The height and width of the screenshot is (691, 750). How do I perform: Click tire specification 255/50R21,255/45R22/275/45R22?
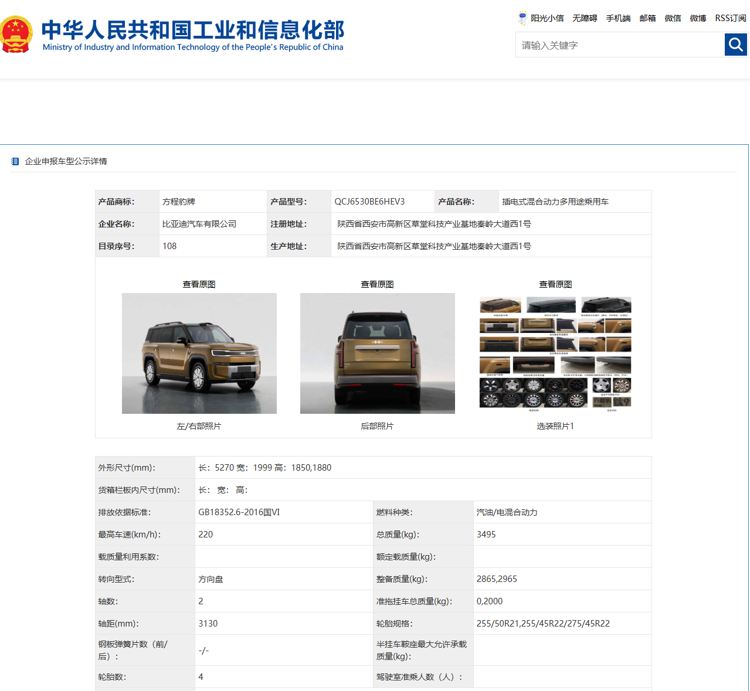coord(543,624)
